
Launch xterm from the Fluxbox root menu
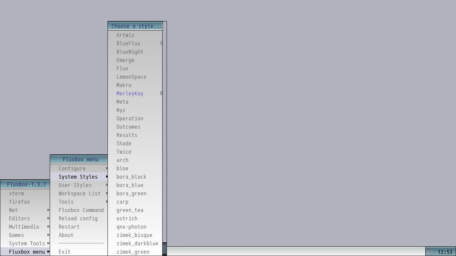(x=25, y=193)
